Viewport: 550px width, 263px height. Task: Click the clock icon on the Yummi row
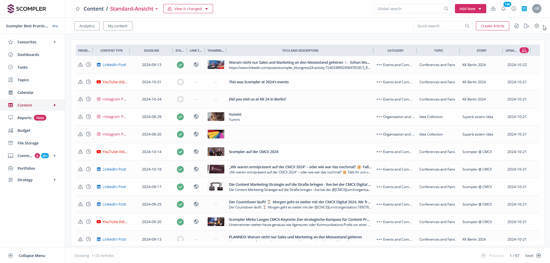click(88, 117)
